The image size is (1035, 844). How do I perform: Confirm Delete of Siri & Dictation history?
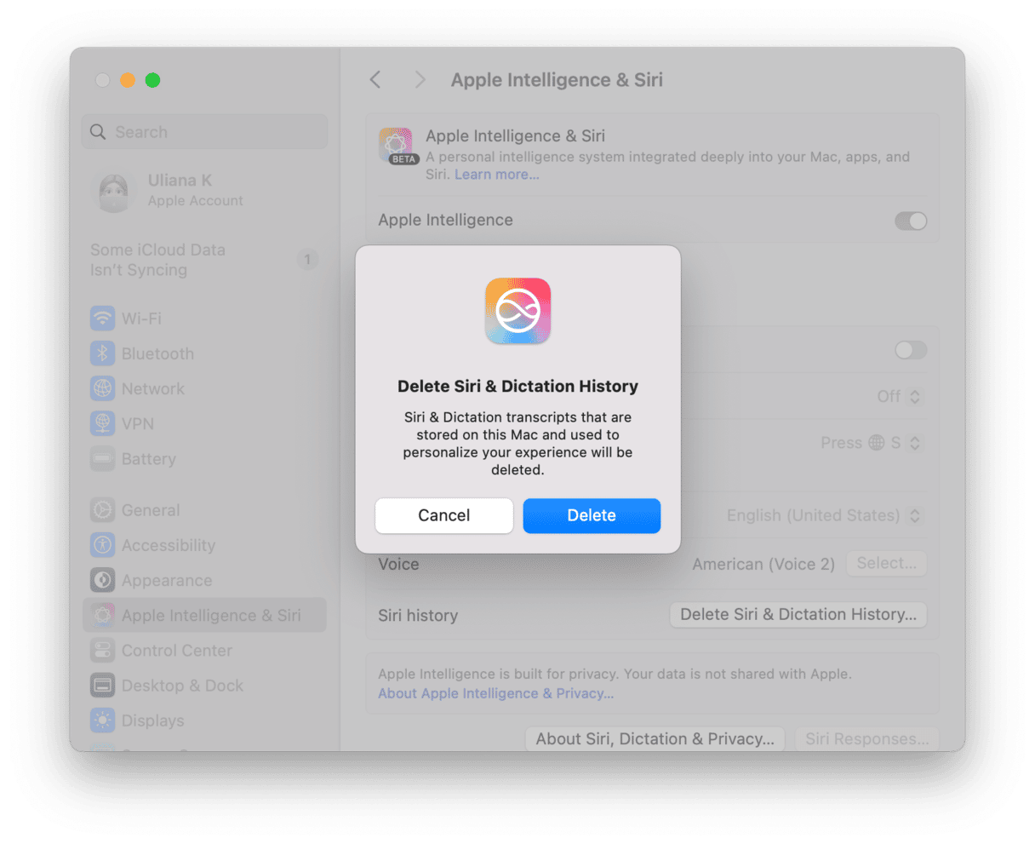(x=592, y=515)
